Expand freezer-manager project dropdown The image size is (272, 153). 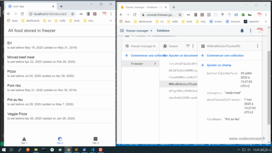[139, 31]
